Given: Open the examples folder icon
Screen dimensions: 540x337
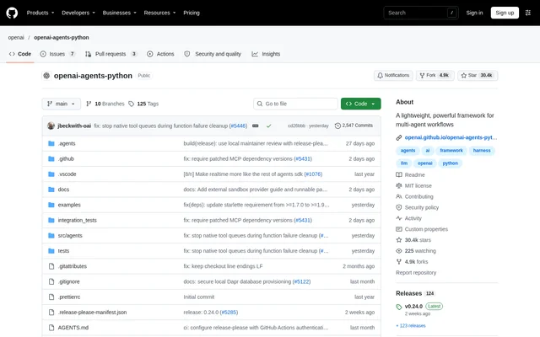Looking at the screenshot, I should pyautogui.click(x=51, y=205).
